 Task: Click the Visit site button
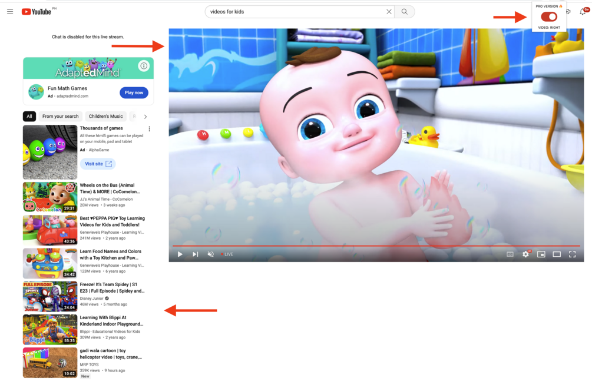tap(98, 164)
